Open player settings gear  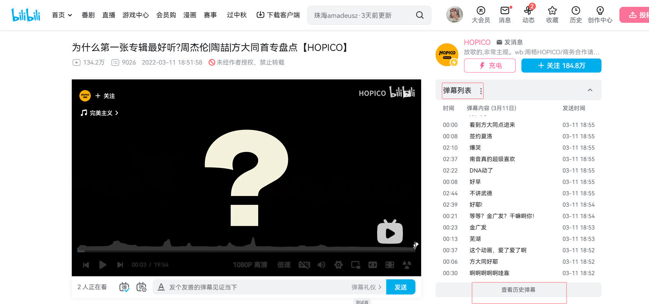[x=338, y=265]
